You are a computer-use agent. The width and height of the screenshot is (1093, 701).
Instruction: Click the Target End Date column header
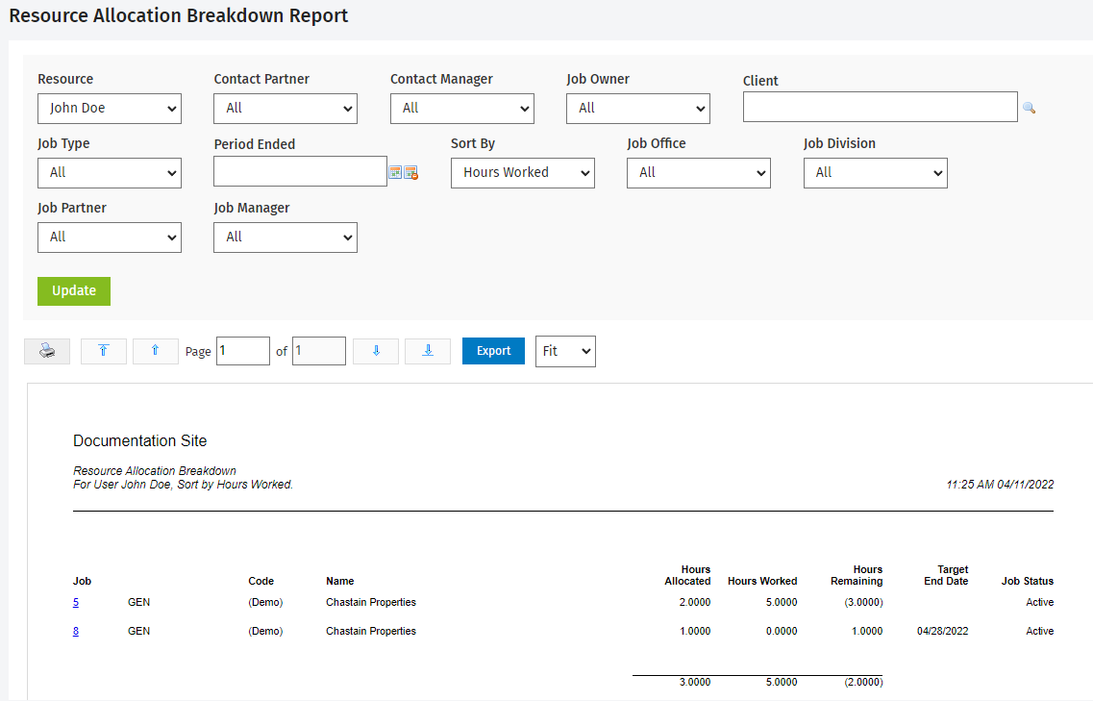(946, 575)
